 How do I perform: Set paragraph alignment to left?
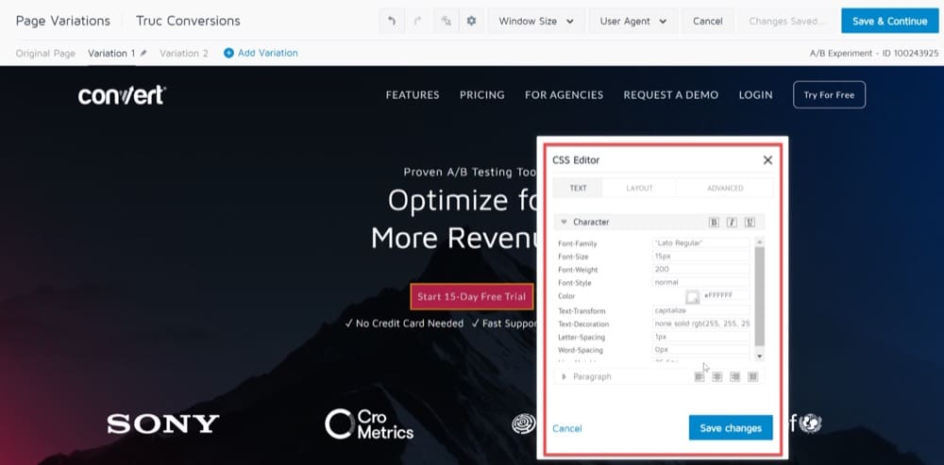pyautogui.click(x=699, y=376)
